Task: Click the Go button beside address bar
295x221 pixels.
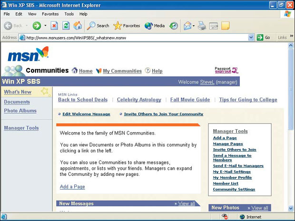Action: [x=264, y=38]
